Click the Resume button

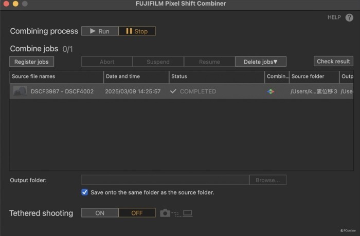(x=209, y=62)
